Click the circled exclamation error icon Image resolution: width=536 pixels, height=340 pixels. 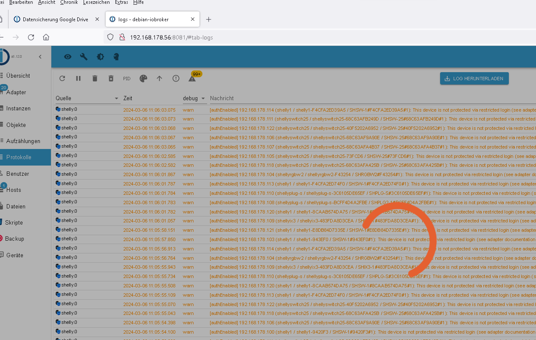pos(176,79)
